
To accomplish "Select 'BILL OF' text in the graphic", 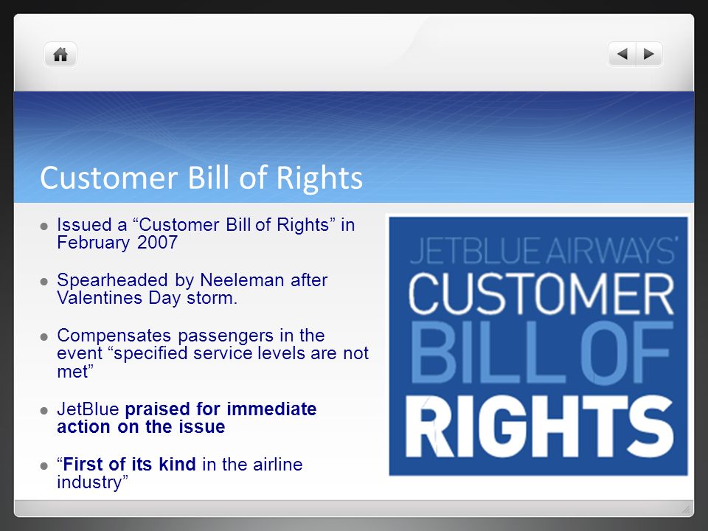I will (x=542, y=353).
